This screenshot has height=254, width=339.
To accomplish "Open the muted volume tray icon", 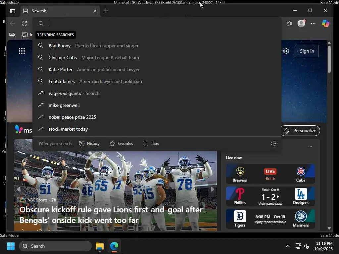I will pyautogui.click(x=307, y=246).
